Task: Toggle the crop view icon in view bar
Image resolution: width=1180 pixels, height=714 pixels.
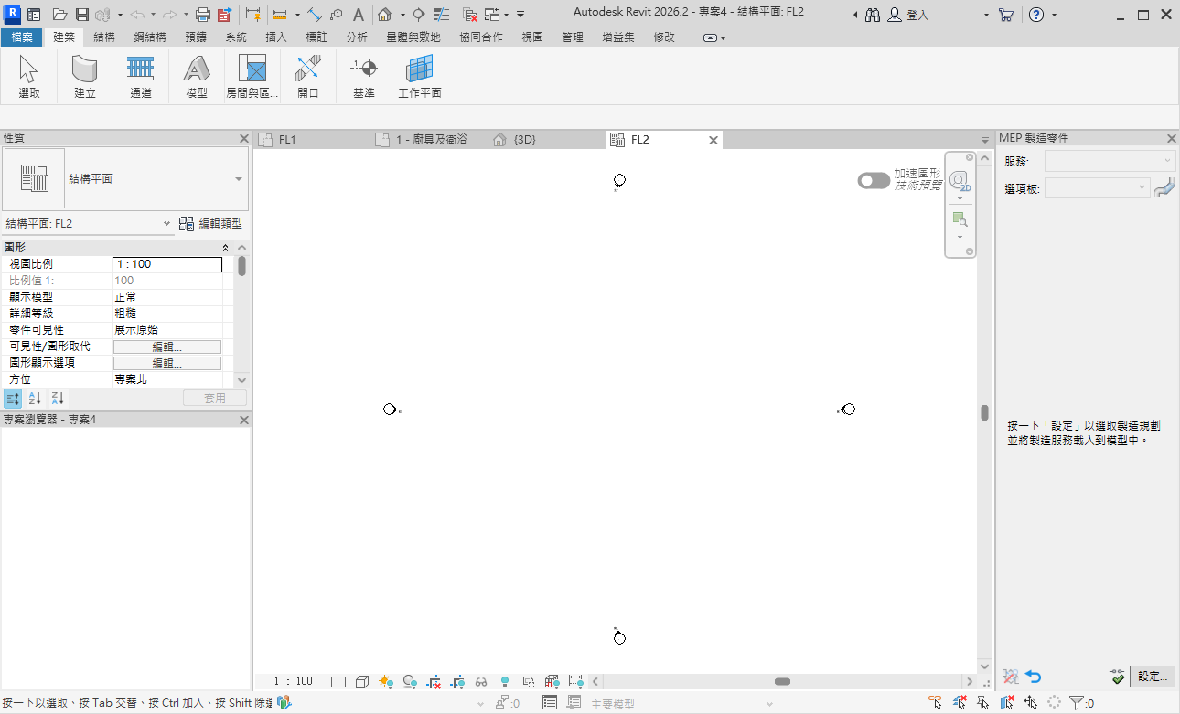Action: [x=434, y=681]
